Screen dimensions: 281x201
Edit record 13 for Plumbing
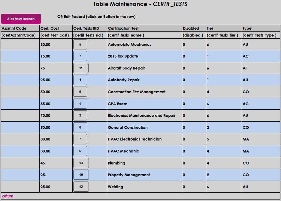click(81, 163)
